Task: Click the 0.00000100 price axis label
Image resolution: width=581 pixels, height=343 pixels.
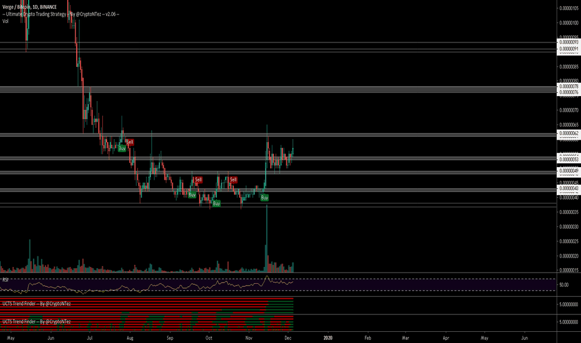Action: point(569,23)
